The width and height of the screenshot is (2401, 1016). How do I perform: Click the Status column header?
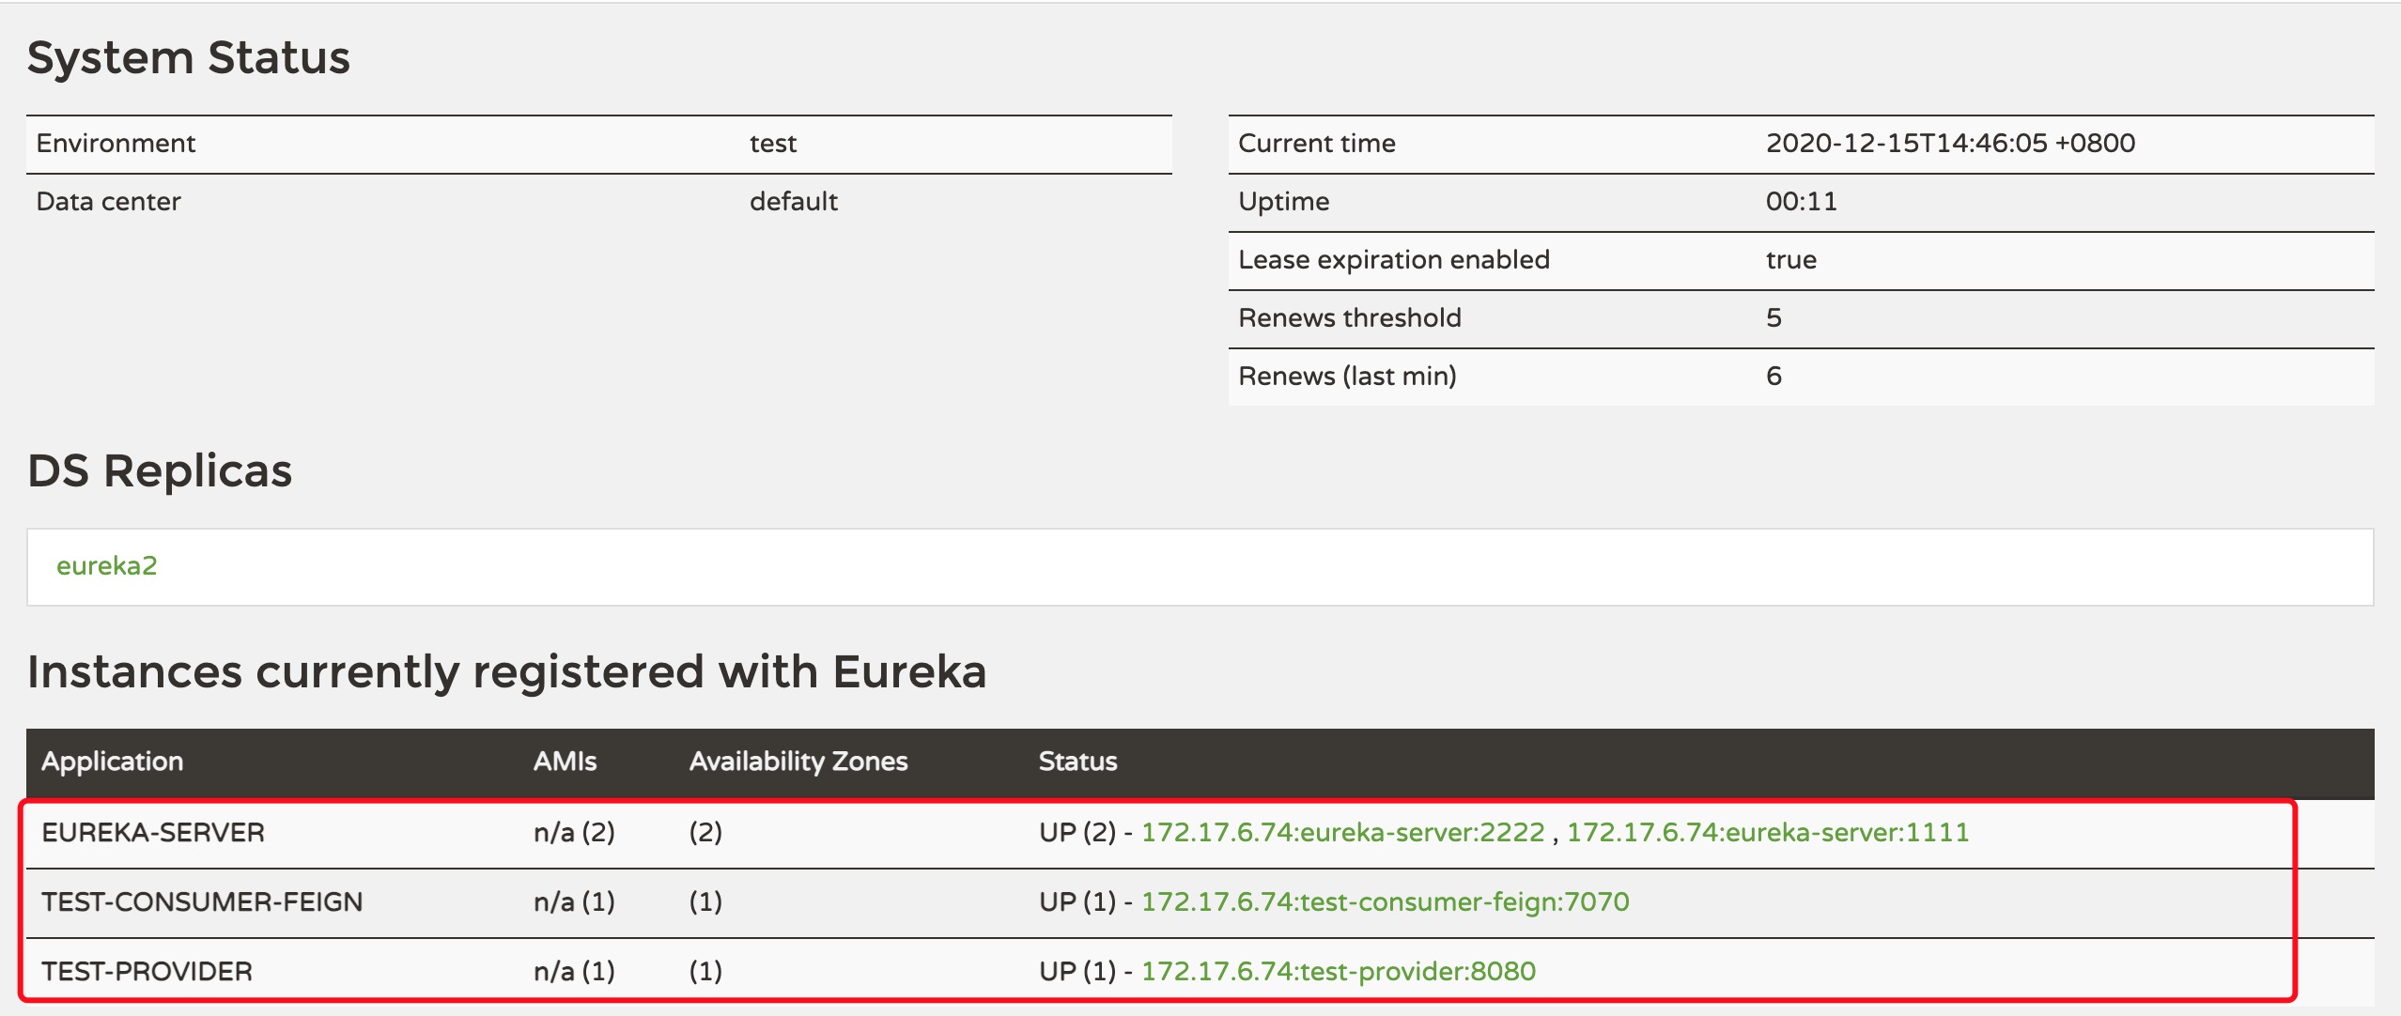(1077, 761)
